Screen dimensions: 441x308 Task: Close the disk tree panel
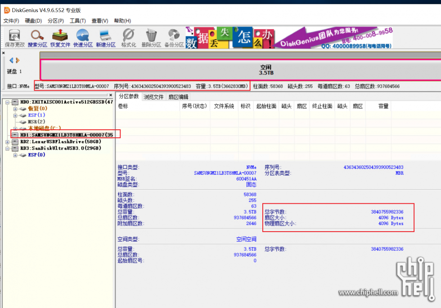click(x=111, y=95)
